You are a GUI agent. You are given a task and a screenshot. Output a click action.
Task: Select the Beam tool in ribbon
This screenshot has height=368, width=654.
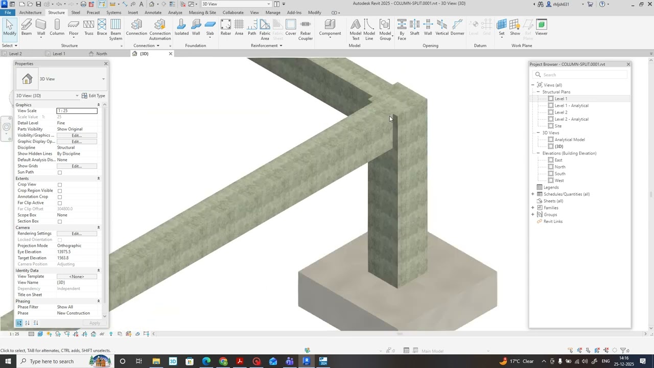tap(27, 28)
